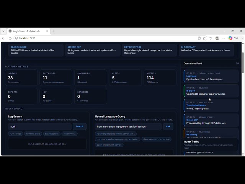Image resolution: width=245 pixels, height=184 pixels.
Task: Open the Time-Series Metrics feed entry
Action: 211,105
